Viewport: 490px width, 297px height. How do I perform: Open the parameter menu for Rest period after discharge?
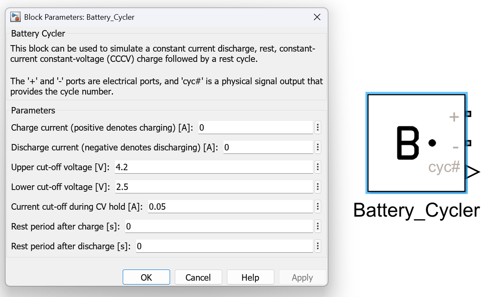click(317, 246)
